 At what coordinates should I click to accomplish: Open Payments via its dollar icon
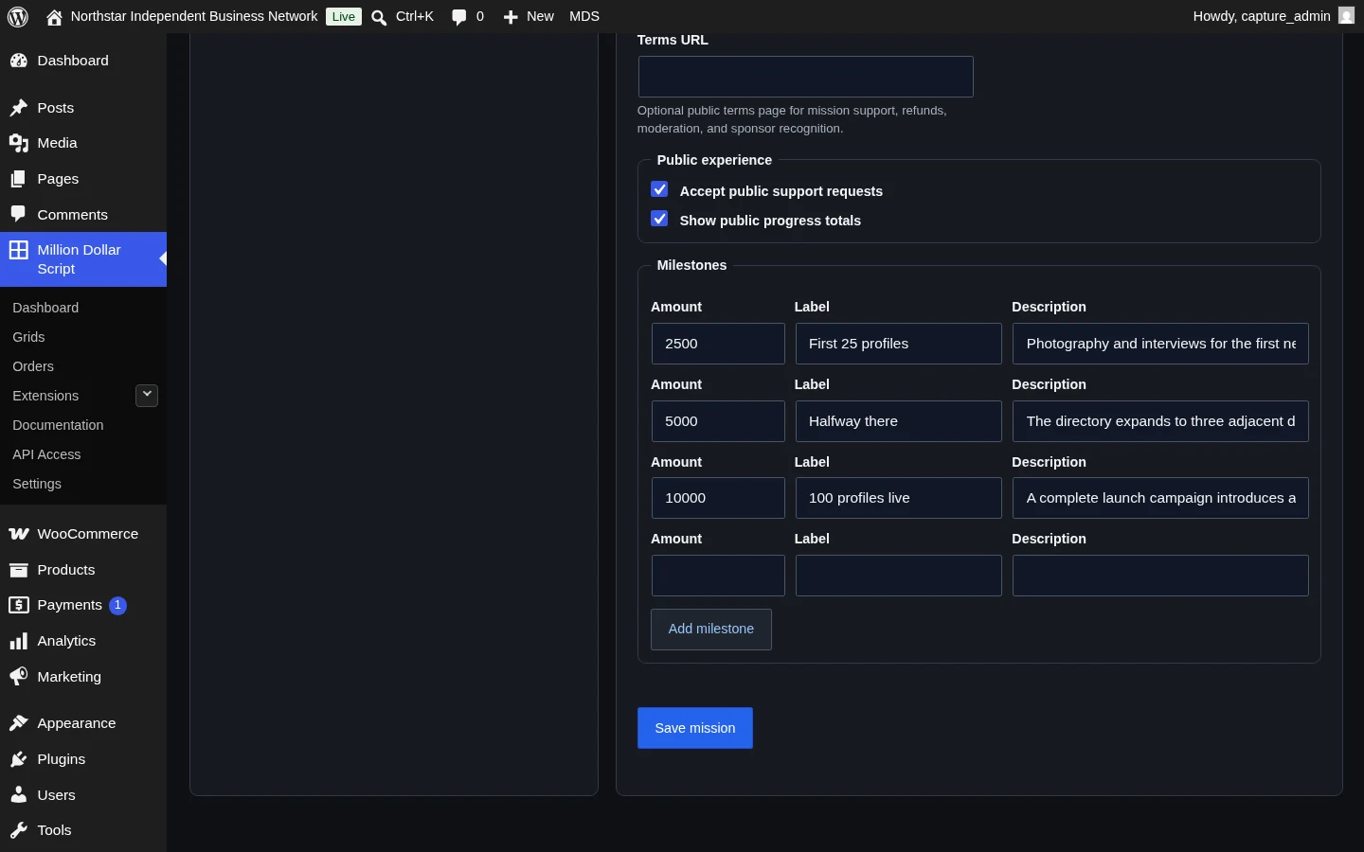[18, 605]
